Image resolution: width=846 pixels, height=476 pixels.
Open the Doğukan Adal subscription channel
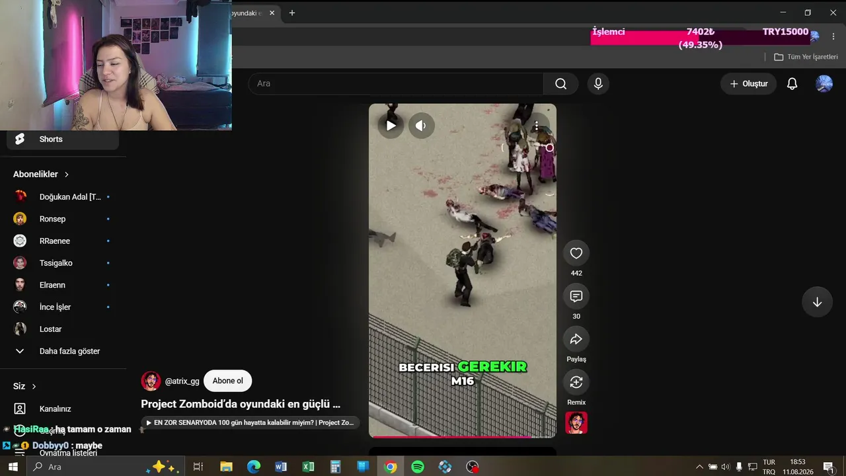tap(63, 197)
